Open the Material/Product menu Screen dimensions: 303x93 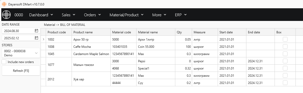point(126,15)
